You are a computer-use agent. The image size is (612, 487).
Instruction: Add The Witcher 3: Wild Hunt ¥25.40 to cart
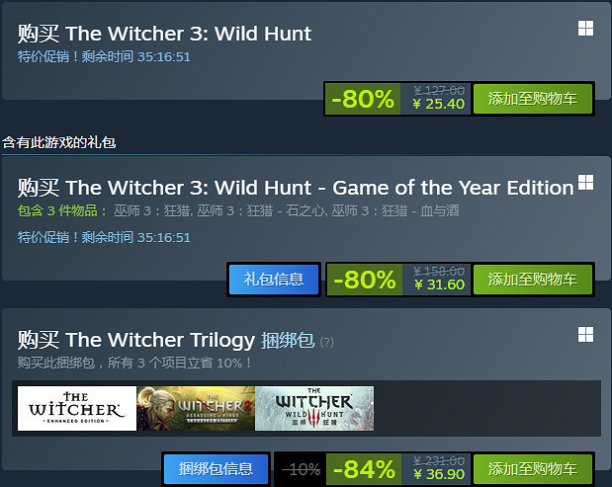coord(533,98)
